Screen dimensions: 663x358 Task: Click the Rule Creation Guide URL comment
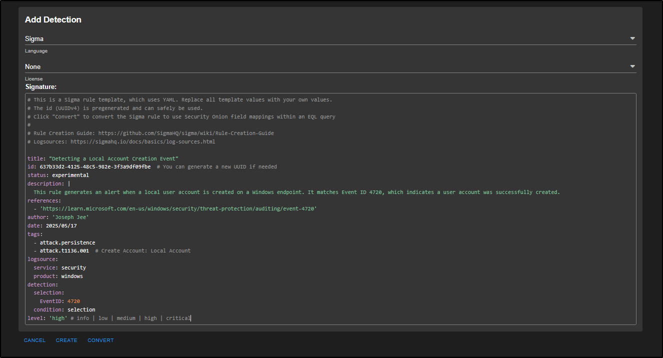coord(185,133)
